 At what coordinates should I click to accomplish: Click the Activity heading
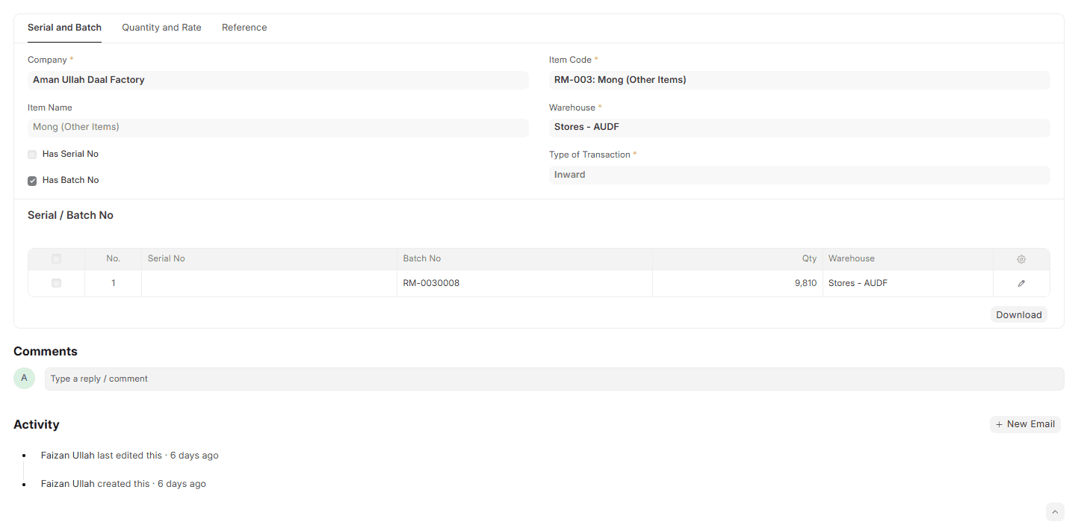(x=37, y=425)
